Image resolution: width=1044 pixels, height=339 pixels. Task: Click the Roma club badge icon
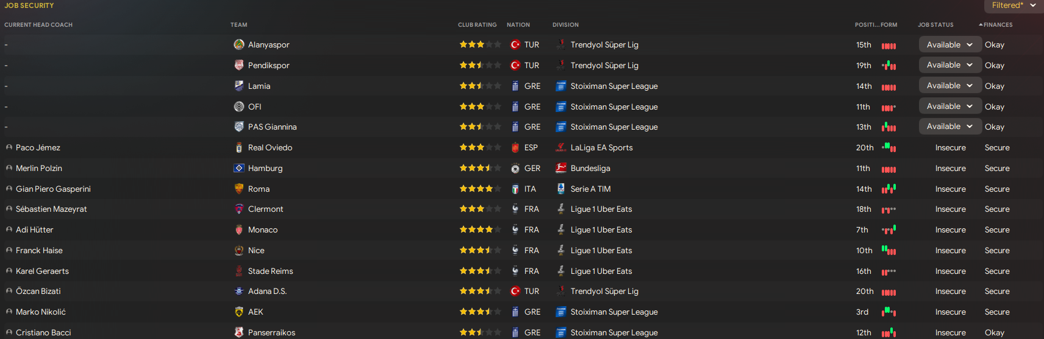[239, 189]
